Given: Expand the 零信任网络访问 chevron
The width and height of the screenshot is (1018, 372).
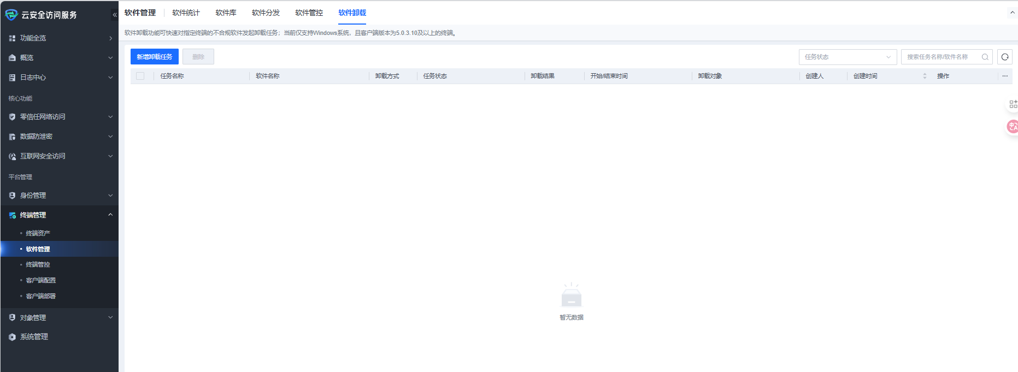Looking at the screenshot, I should tap(110, 117).
